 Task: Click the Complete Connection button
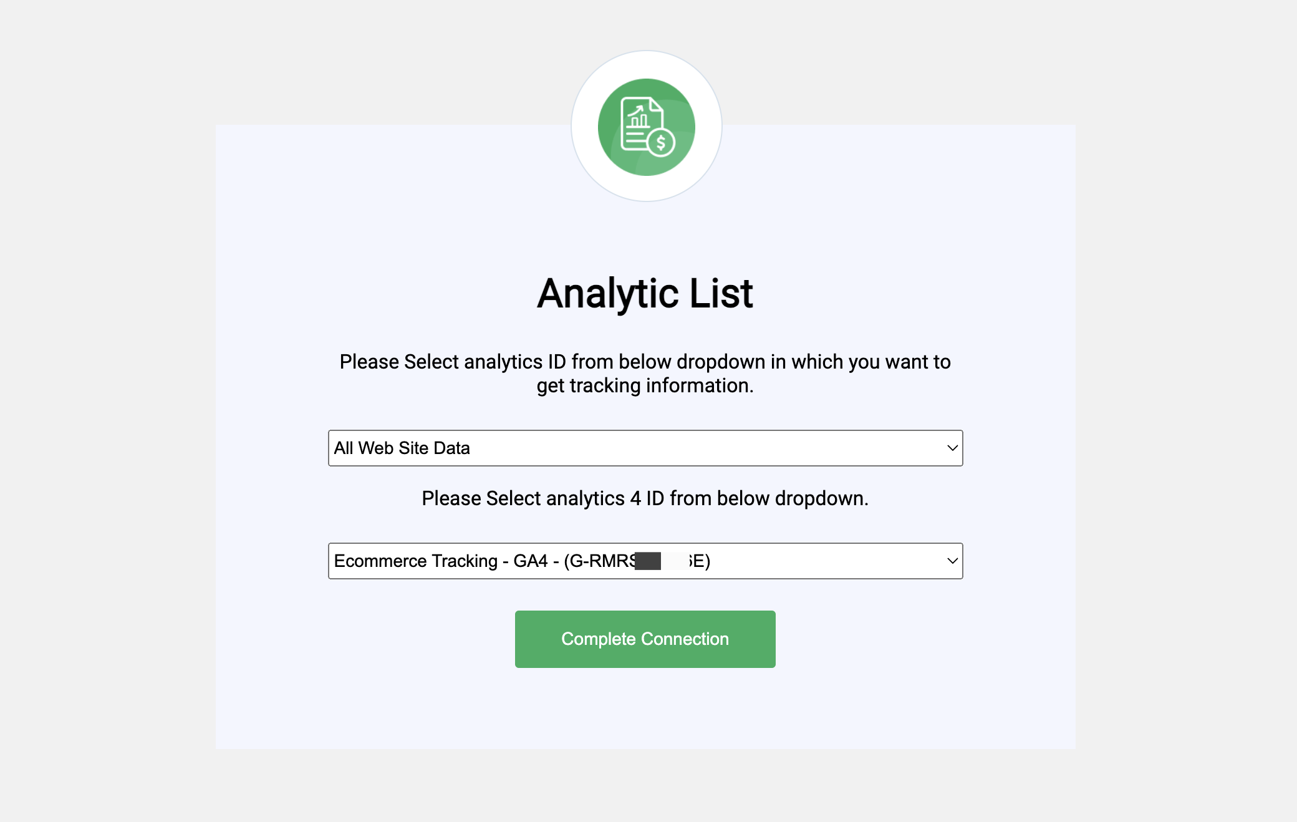coord(645,639)
